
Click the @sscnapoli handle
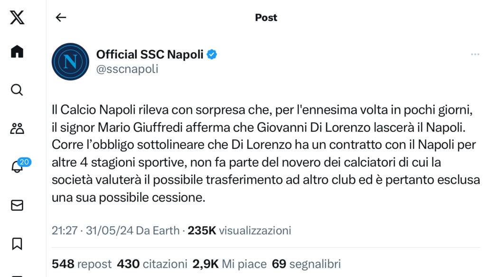coord(127,69)
